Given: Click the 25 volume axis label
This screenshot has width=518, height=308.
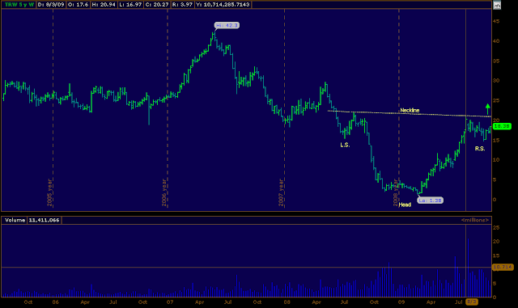Looking at the screenshot, I should (496, 227).
